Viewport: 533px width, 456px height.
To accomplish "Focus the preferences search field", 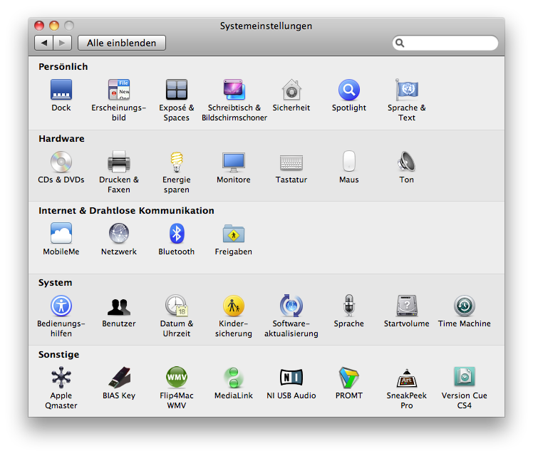I will click(x=445, y=43).
